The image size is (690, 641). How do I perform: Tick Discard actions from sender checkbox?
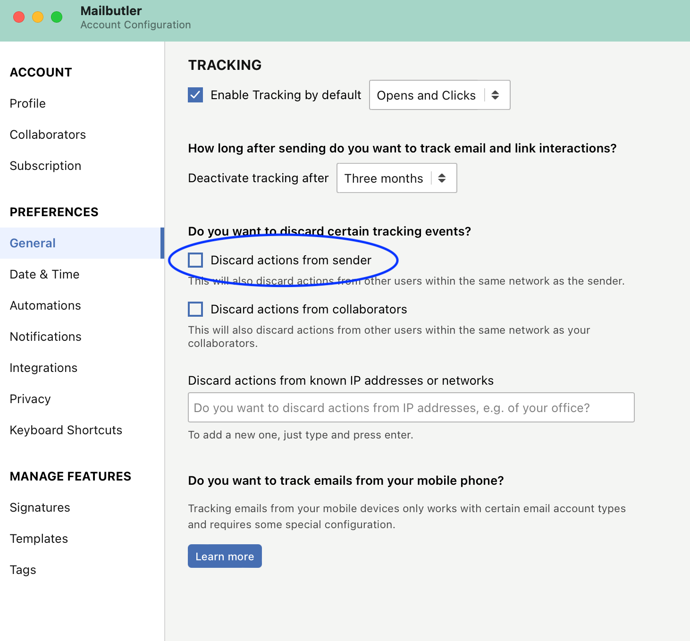[195, 260]
